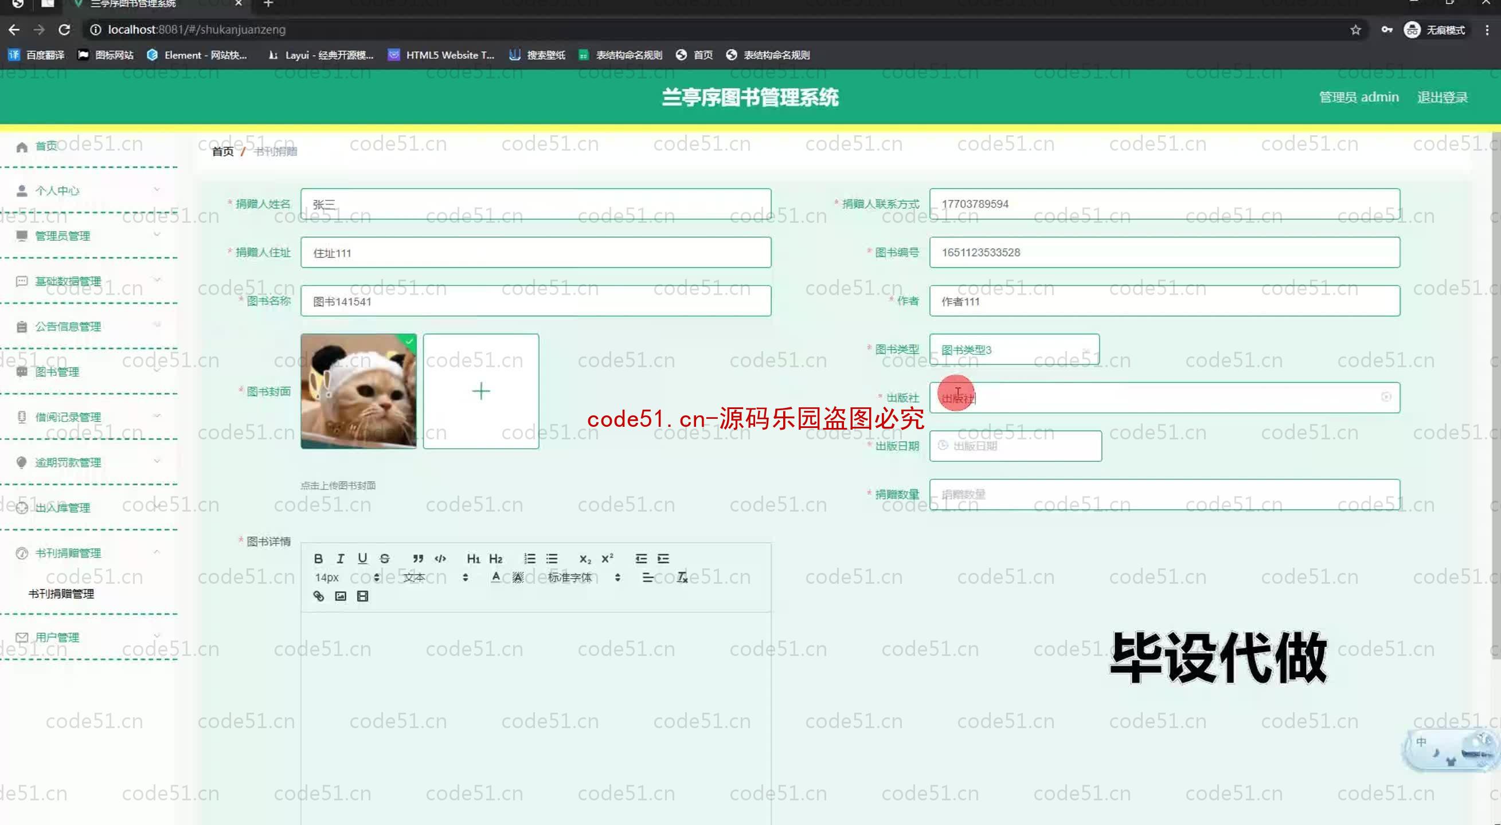
Task: Toggle strikethrough formatting in the editor
Action: point(385,559)
